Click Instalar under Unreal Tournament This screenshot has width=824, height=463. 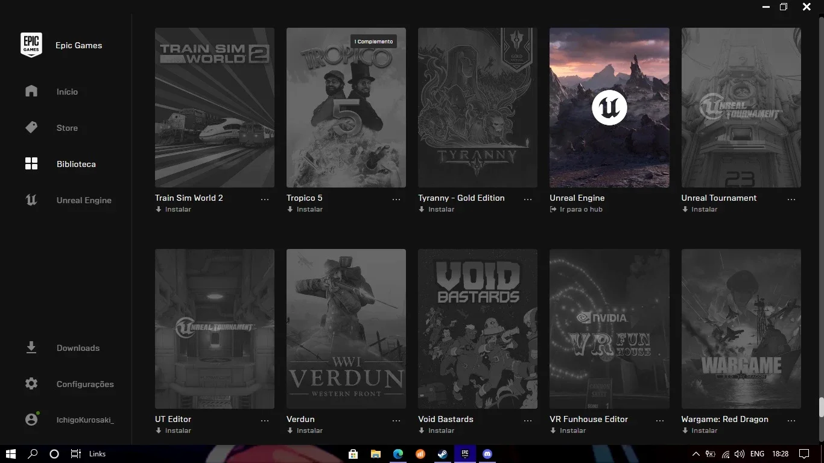pyautogui.click(x=700, y=209)
